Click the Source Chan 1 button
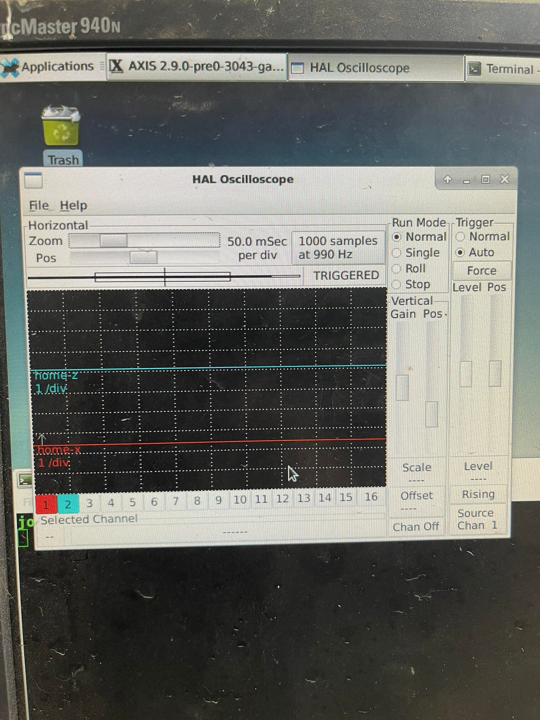Screen dimensions: 540x720 click(x=478, y=519)
